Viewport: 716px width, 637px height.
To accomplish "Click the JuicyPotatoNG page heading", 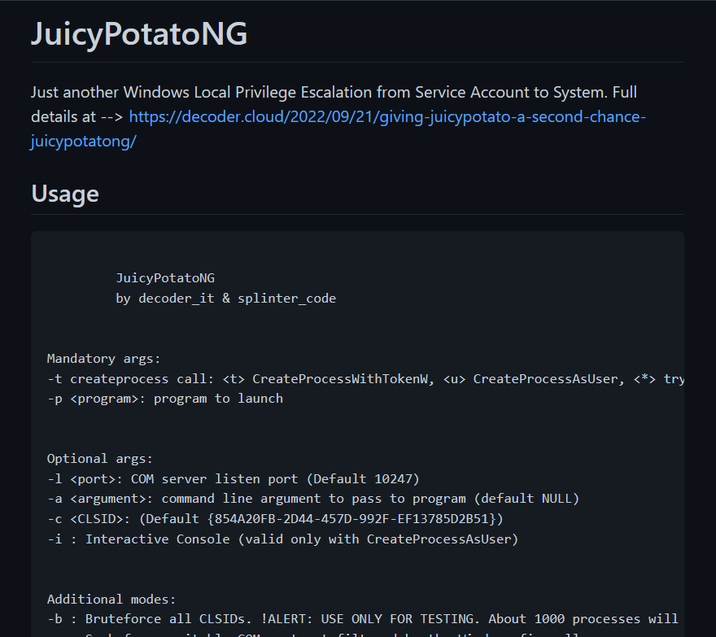I will click(x=139, y=33).
